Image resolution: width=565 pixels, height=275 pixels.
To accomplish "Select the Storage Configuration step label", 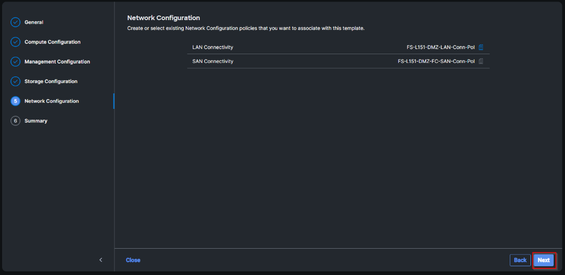I will 51,81.
